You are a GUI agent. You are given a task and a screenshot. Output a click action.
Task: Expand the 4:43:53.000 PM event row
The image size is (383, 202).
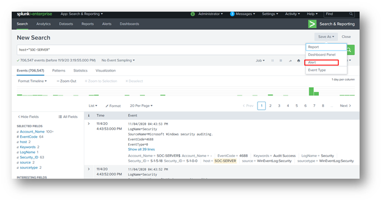pos(89,124)
